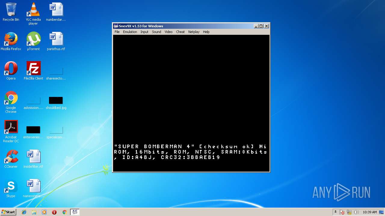Select the Mozilla Firefox shortcut
This screenshot has width=385, height=216.
[11, 41]
